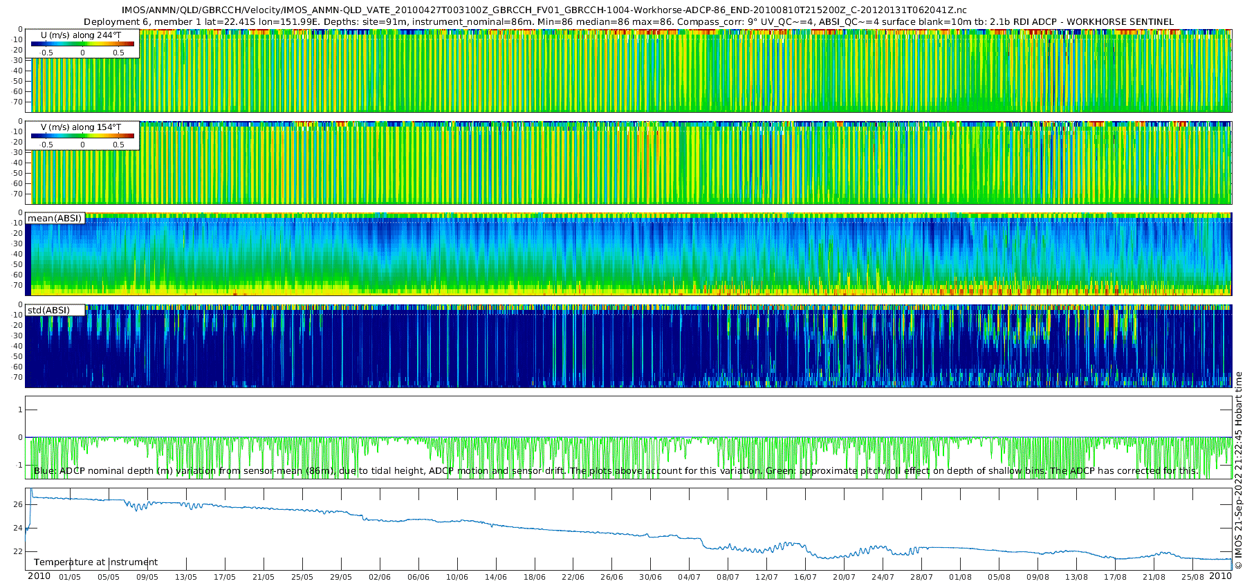Click the '28/07' date tick label
Viewport: 1245px width, 588px height.
(922, 577)
